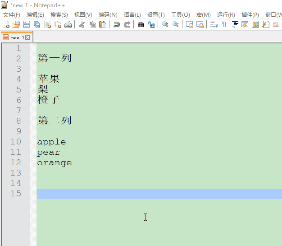Open the 插件(P) menu
Image resolution: width=282 pixels, height=246 pixels.
(250, 15)
